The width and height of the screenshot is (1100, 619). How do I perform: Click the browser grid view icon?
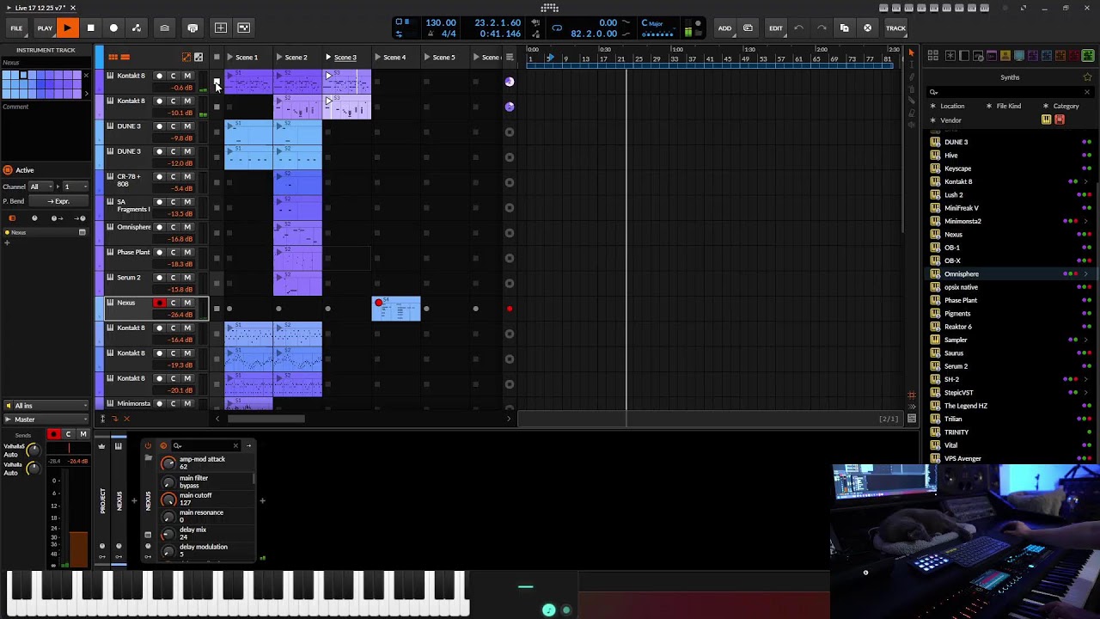coord(932,56)
